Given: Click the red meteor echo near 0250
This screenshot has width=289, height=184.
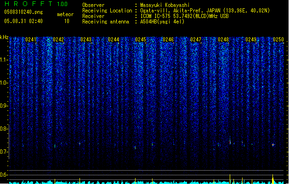Looking at the screenshot, I should point(273,145).
